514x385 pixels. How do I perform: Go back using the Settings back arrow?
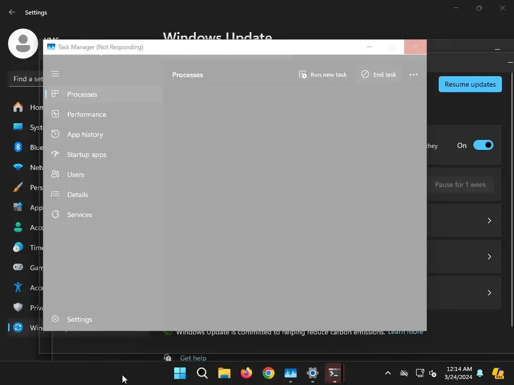tap(12, 12)
